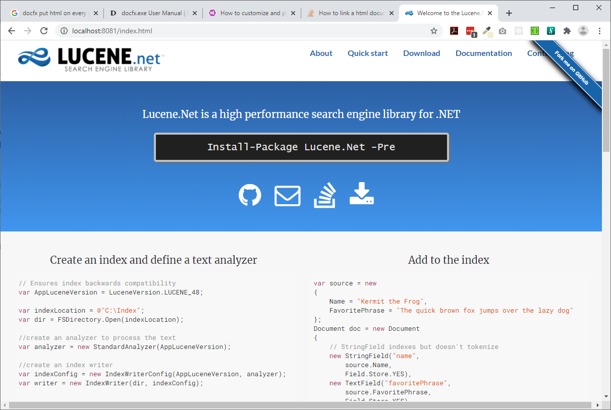This screenshot has height=410, width=611.
Task: Switch to How to customize tab
Action: coord(252,13)
